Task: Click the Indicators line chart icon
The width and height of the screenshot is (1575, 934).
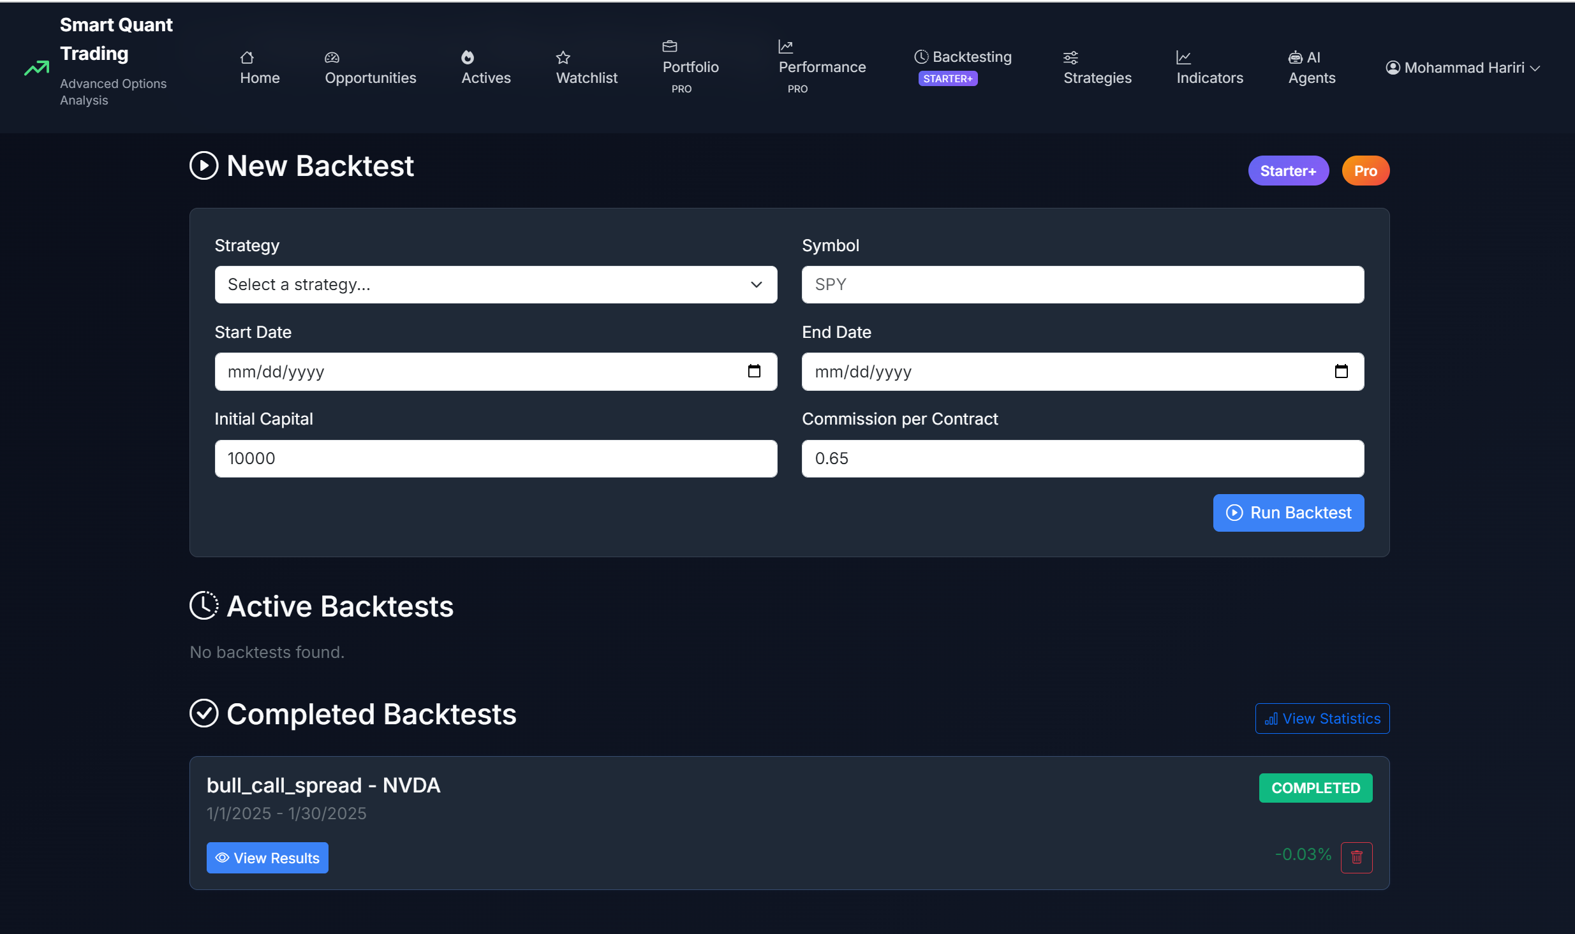Action: pyautogui.click(x=1183, y=57)
